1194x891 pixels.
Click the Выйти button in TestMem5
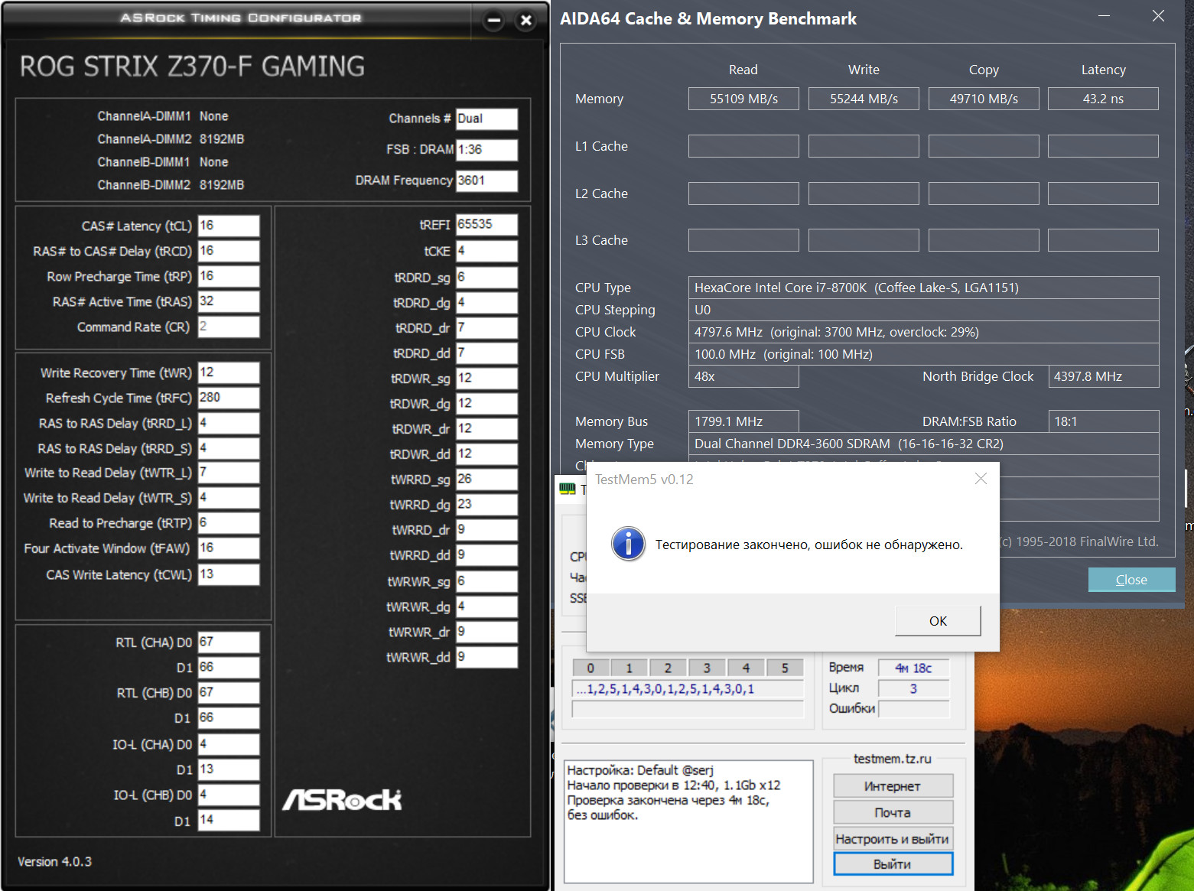pyautogui.click(x=893, y=864)
